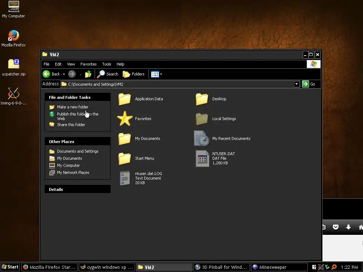Switch to Minesweeper taskbar button
Viewport: 363px width, 272px height.
tap(279, 267)
